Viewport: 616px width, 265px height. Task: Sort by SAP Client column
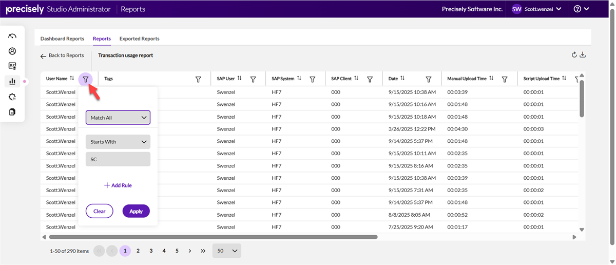pyautogui.click(x=356, y=79)
